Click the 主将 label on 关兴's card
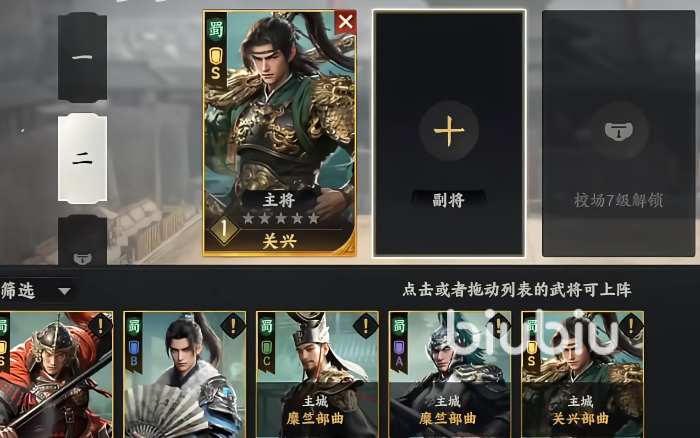700x438 pixels. point(279,200)
